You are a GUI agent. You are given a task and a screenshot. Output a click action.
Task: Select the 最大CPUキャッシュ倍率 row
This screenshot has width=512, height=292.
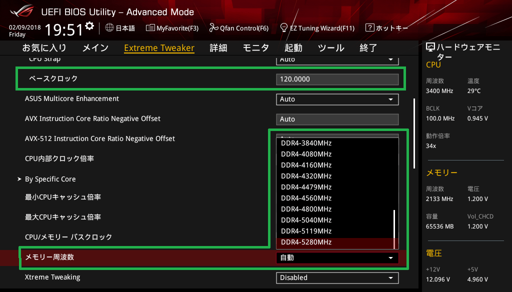[63, 217]
